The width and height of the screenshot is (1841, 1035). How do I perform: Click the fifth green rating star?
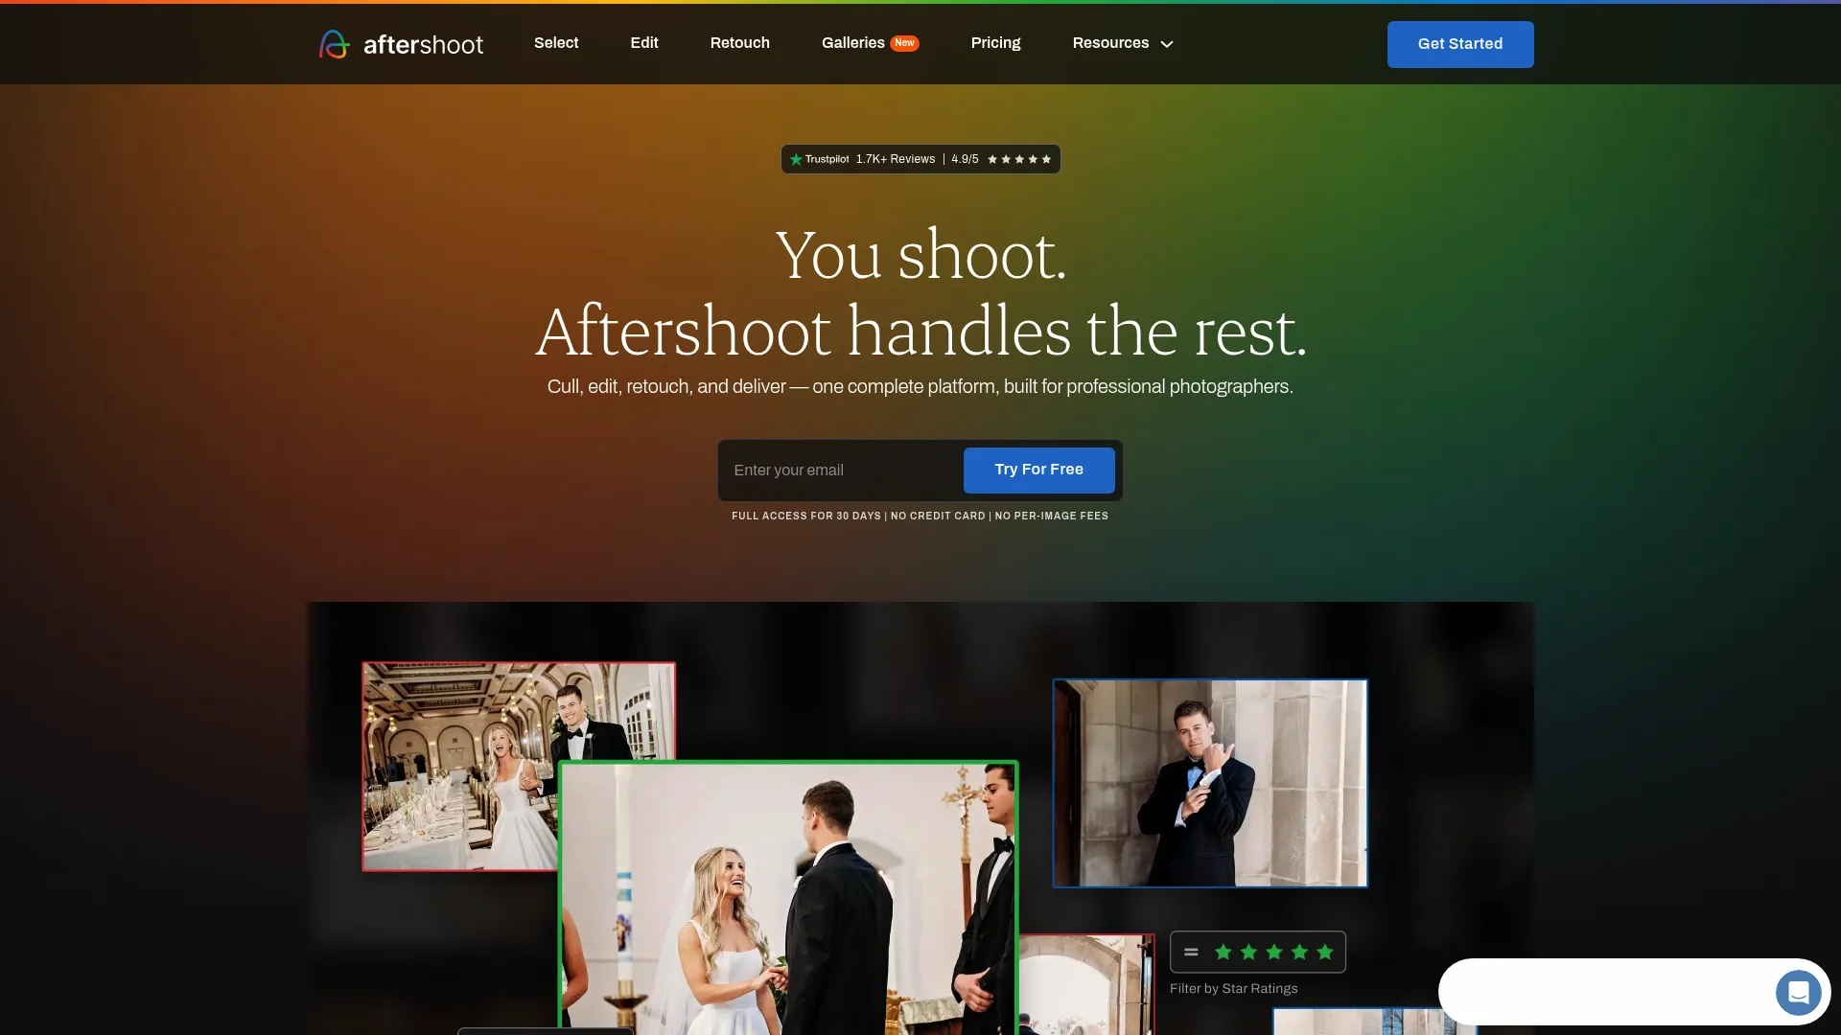point(1325,952)
